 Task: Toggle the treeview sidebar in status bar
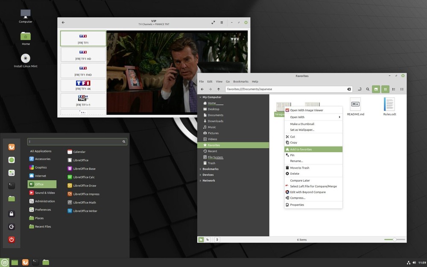click(208, 239)
